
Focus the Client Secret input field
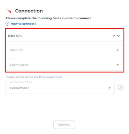click(64, 65)
